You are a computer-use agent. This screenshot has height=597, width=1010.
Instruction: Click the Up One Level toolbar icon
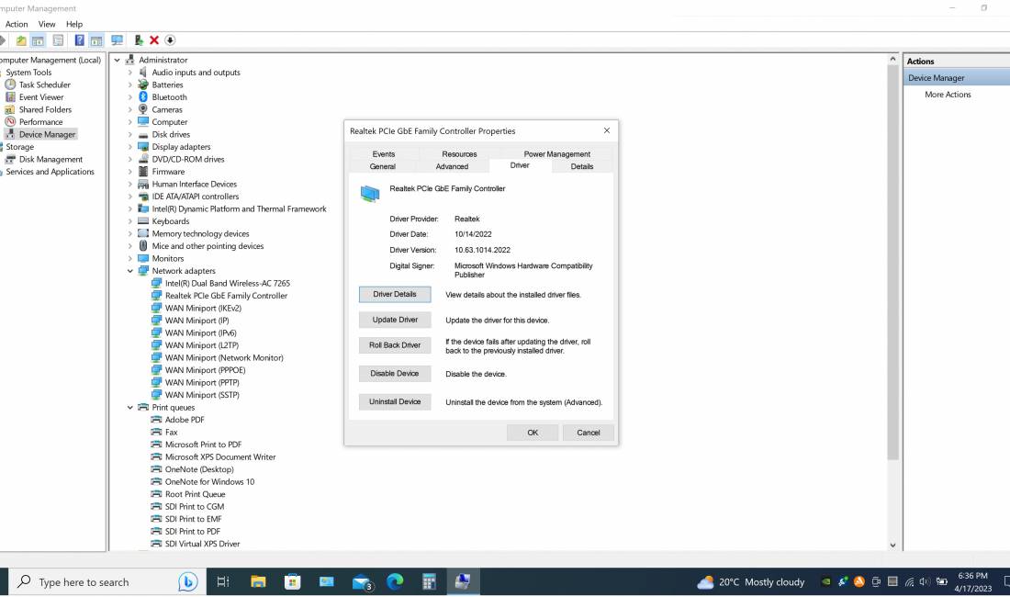[x=21, y=40]
